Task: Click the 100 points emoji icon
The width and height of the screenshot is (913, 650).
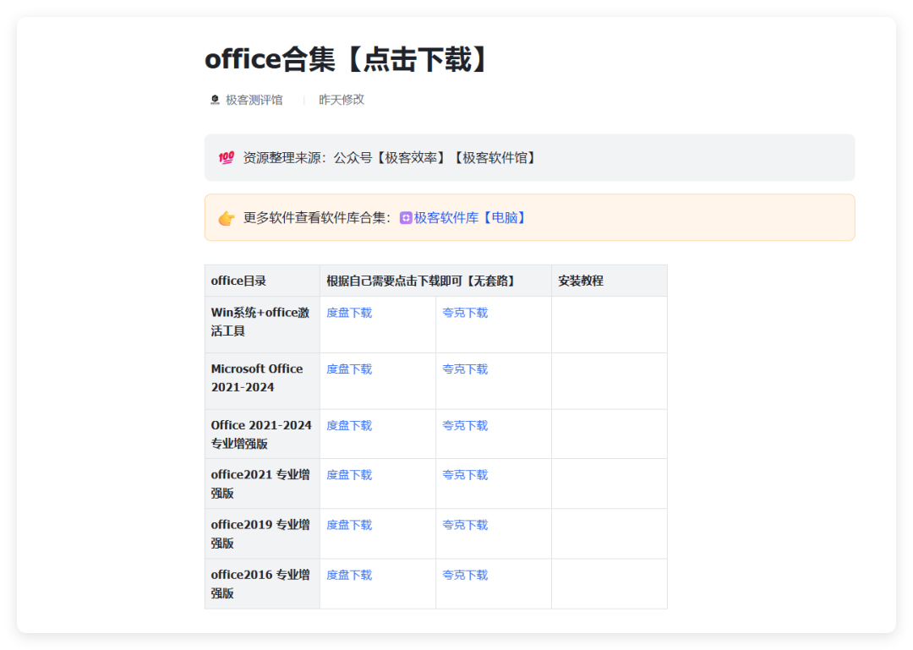Action: click(x=226, y=158)
